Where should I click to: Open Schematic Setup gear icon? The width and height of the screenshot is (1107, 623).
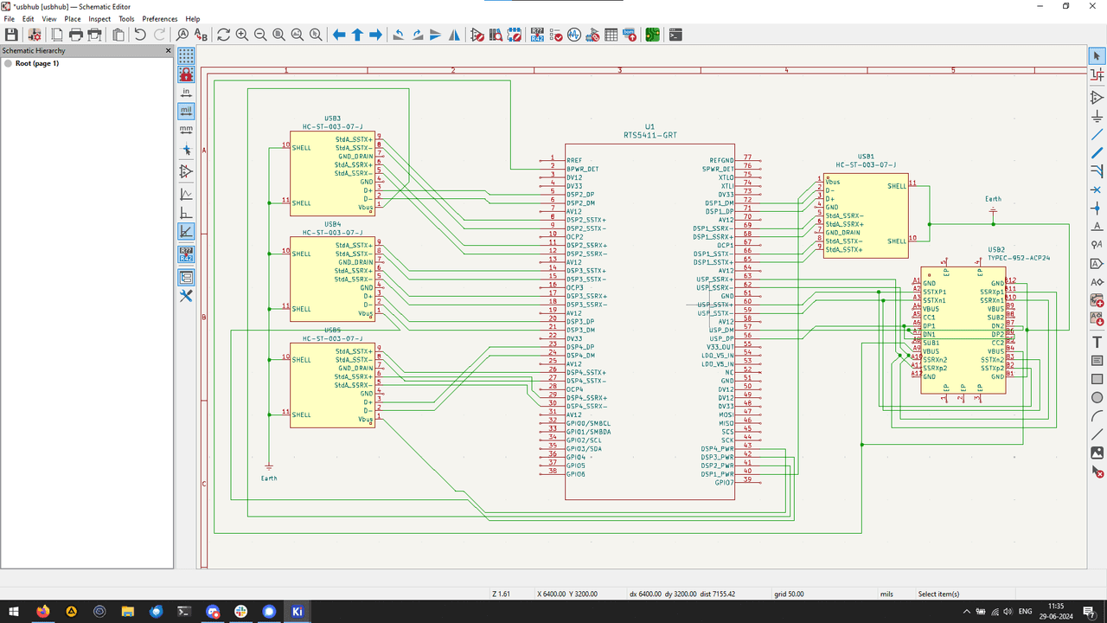[35, 35]
